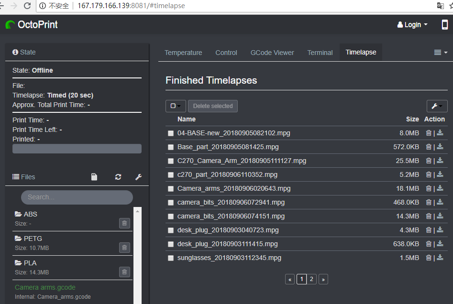Click the OctoPrint logo

(31, 24)
